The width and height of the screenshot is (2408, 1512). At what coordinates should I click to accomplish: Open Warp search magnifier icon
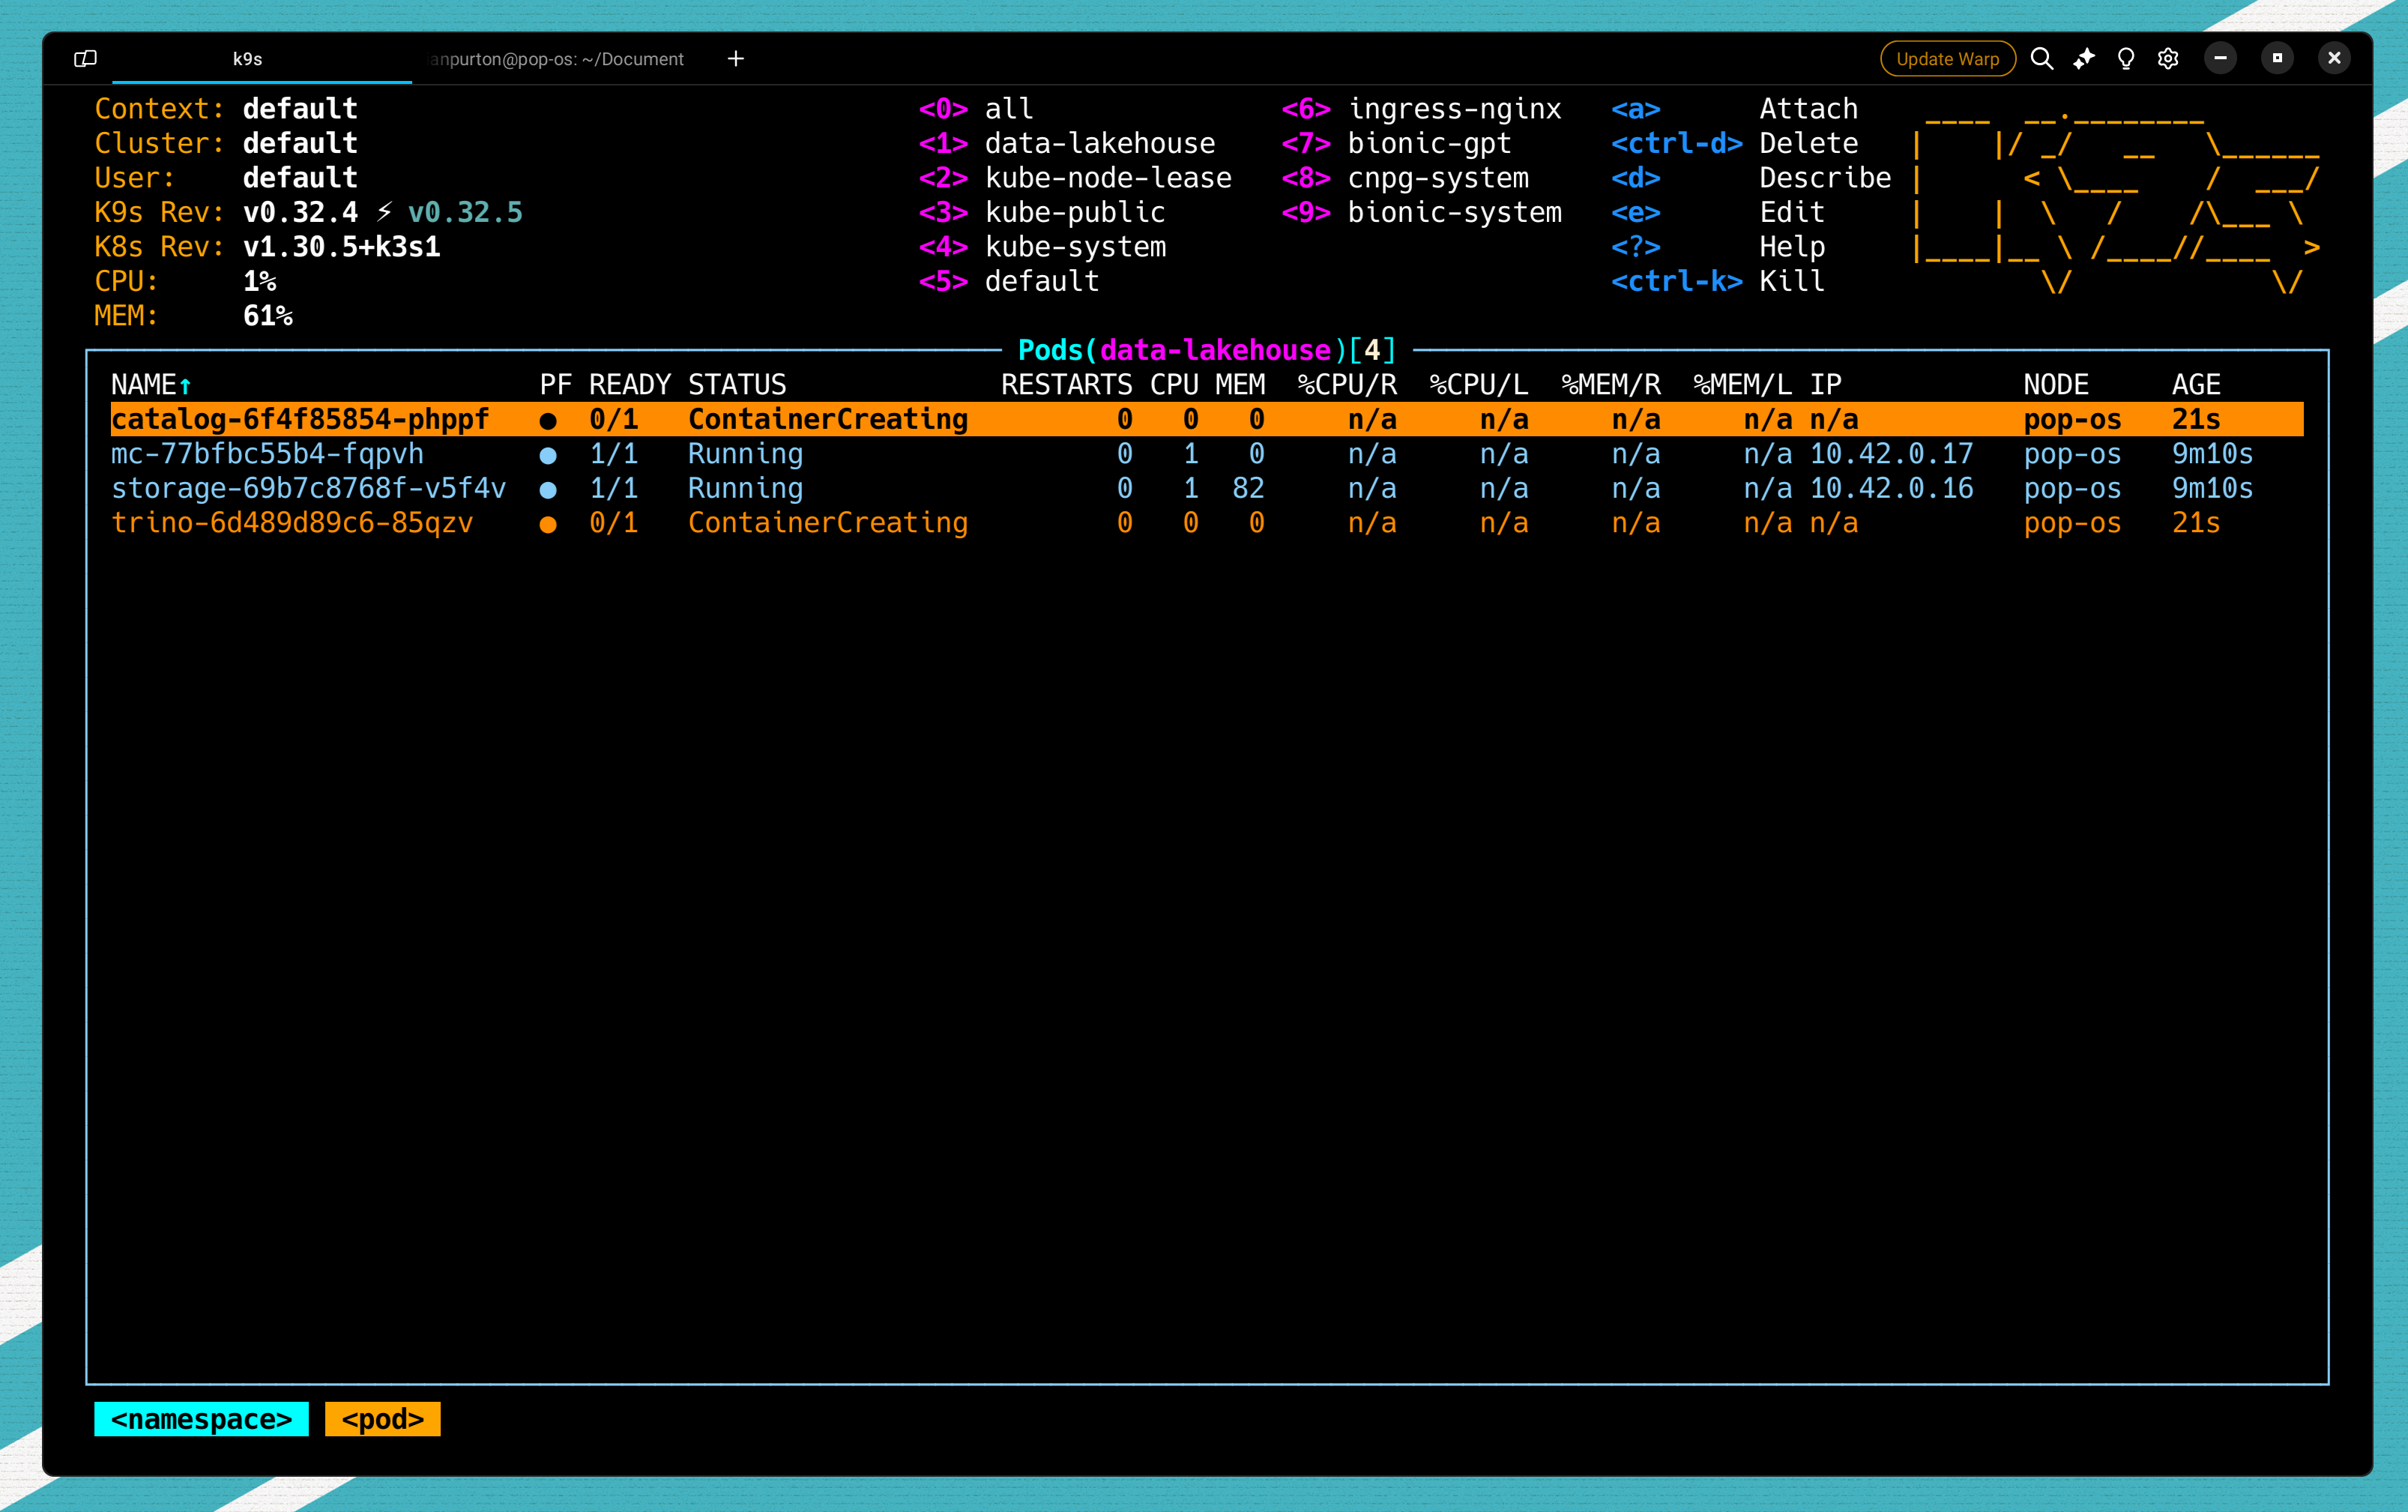[x=2042, y=59]
